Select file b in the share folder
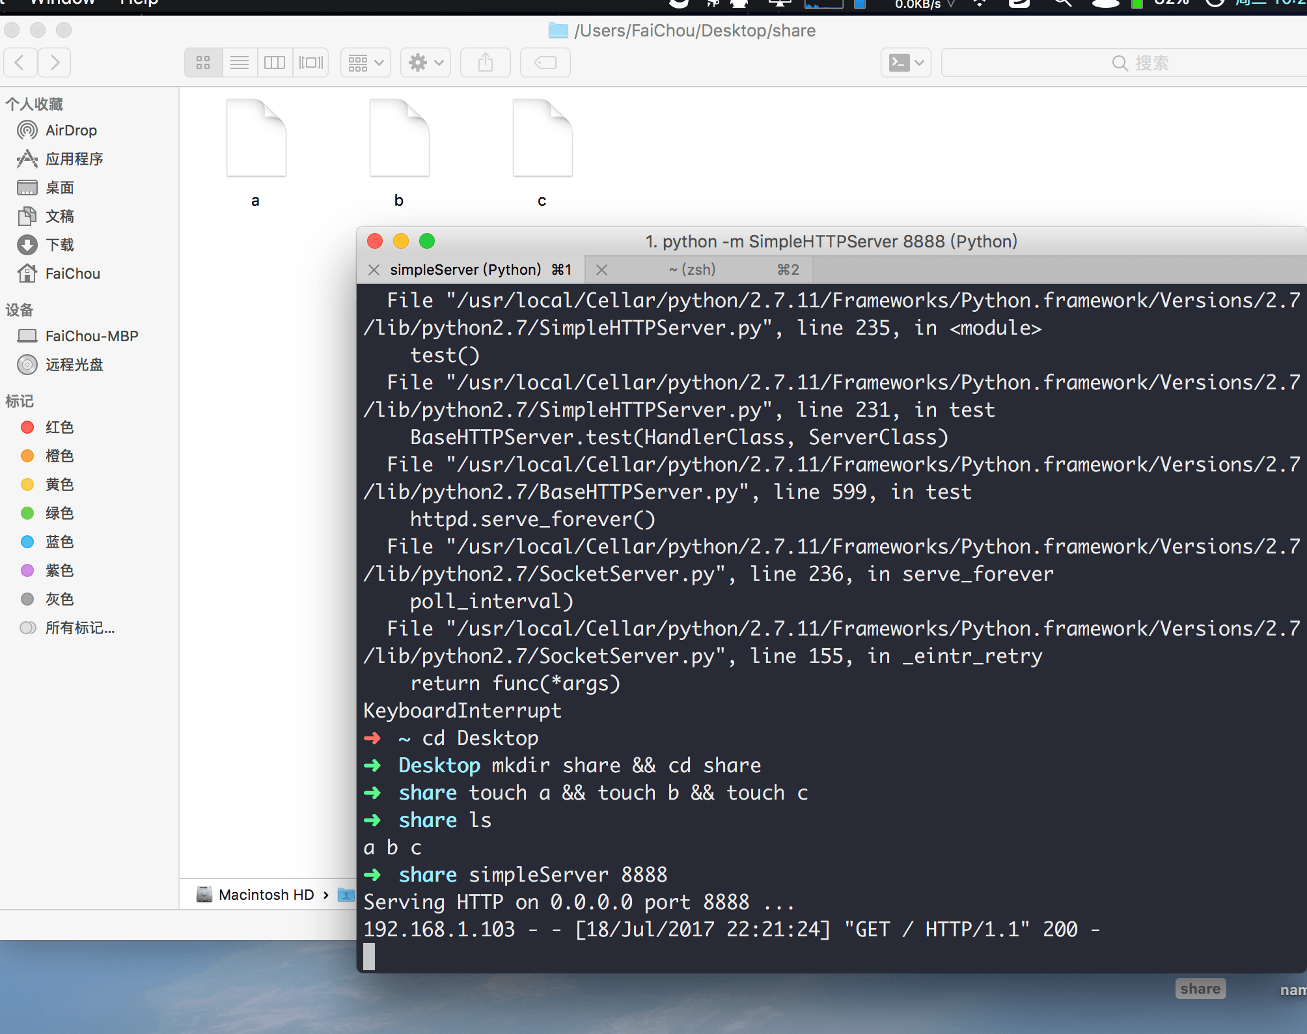This screenshot has width=1307, height=1034. coord(399,139)
